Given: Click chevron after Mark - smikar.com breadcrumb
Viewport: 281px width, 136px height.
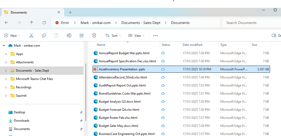Looking at the screenshot, I should pyautogui.click(x=116, y=23).
